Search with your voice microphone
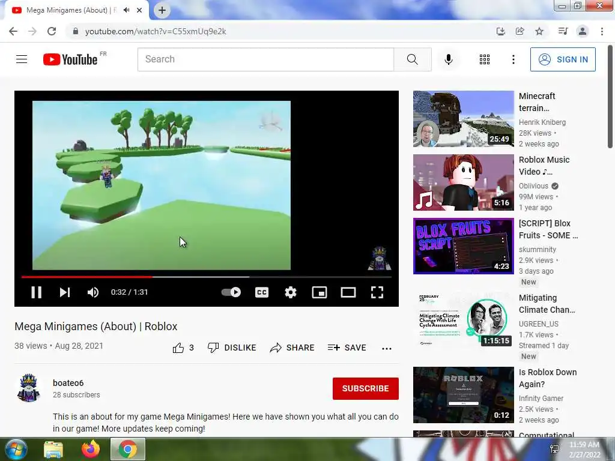Image resolution: width=615 pixels, height=461 pixels. 449,59
